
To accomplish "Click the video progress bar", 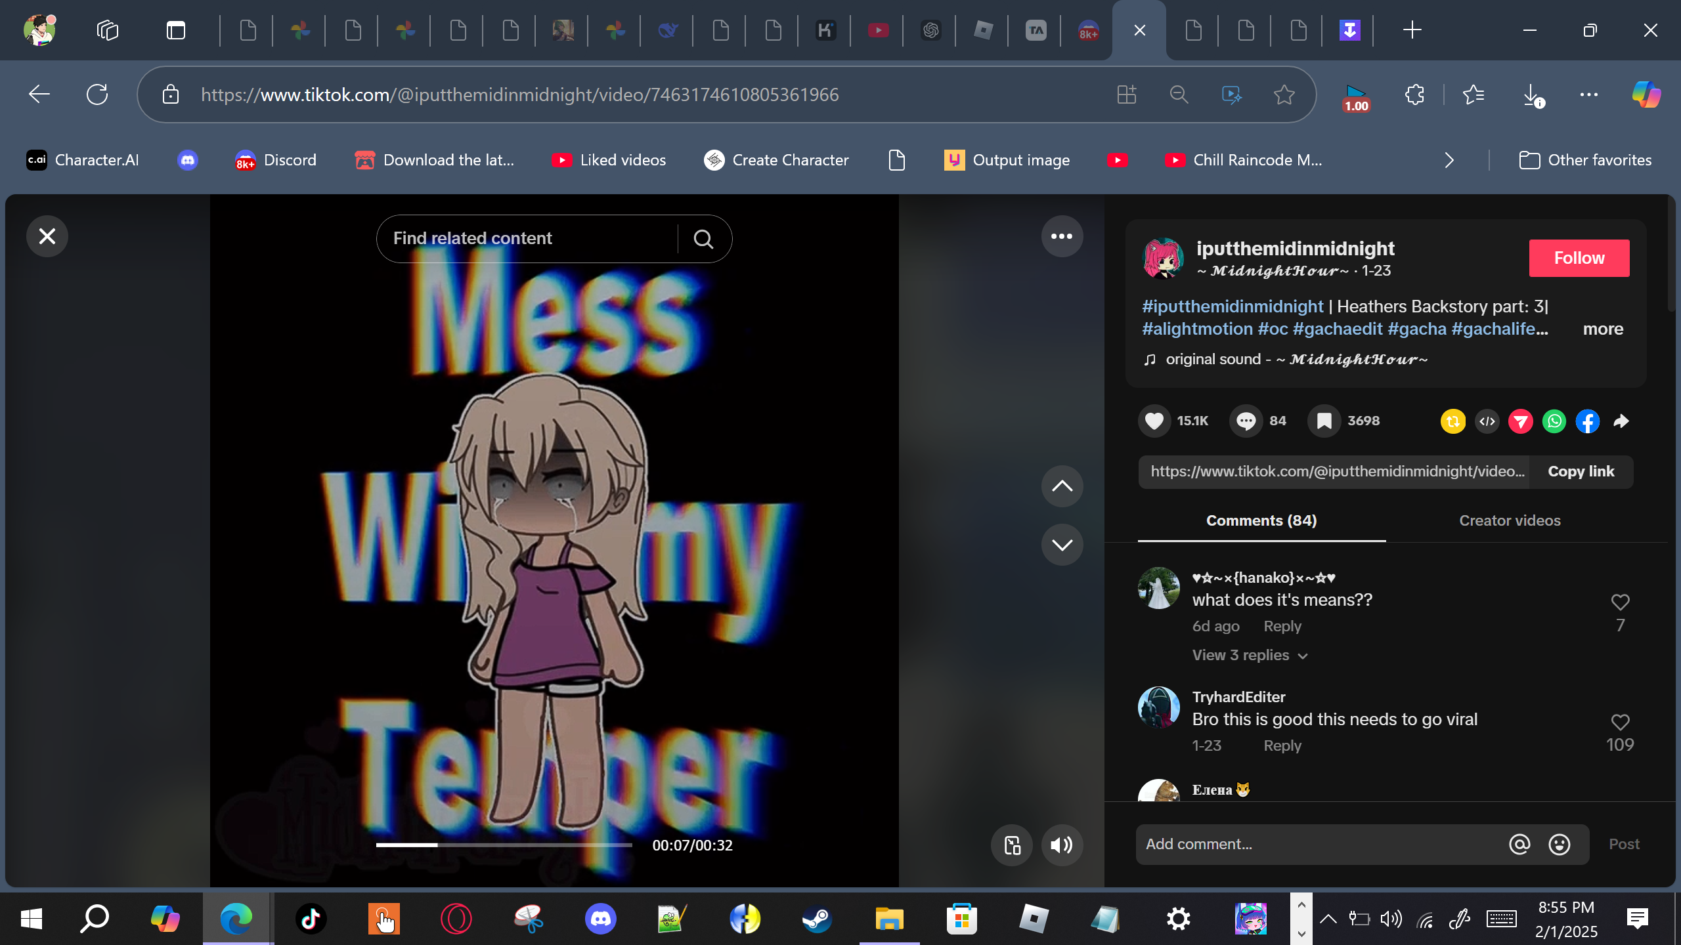I will pos(504,845).
